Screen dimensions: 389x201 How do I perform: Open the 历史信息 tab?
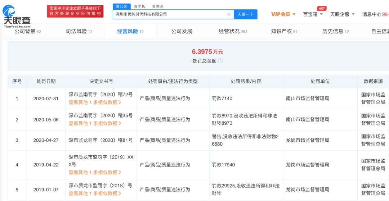335,31
